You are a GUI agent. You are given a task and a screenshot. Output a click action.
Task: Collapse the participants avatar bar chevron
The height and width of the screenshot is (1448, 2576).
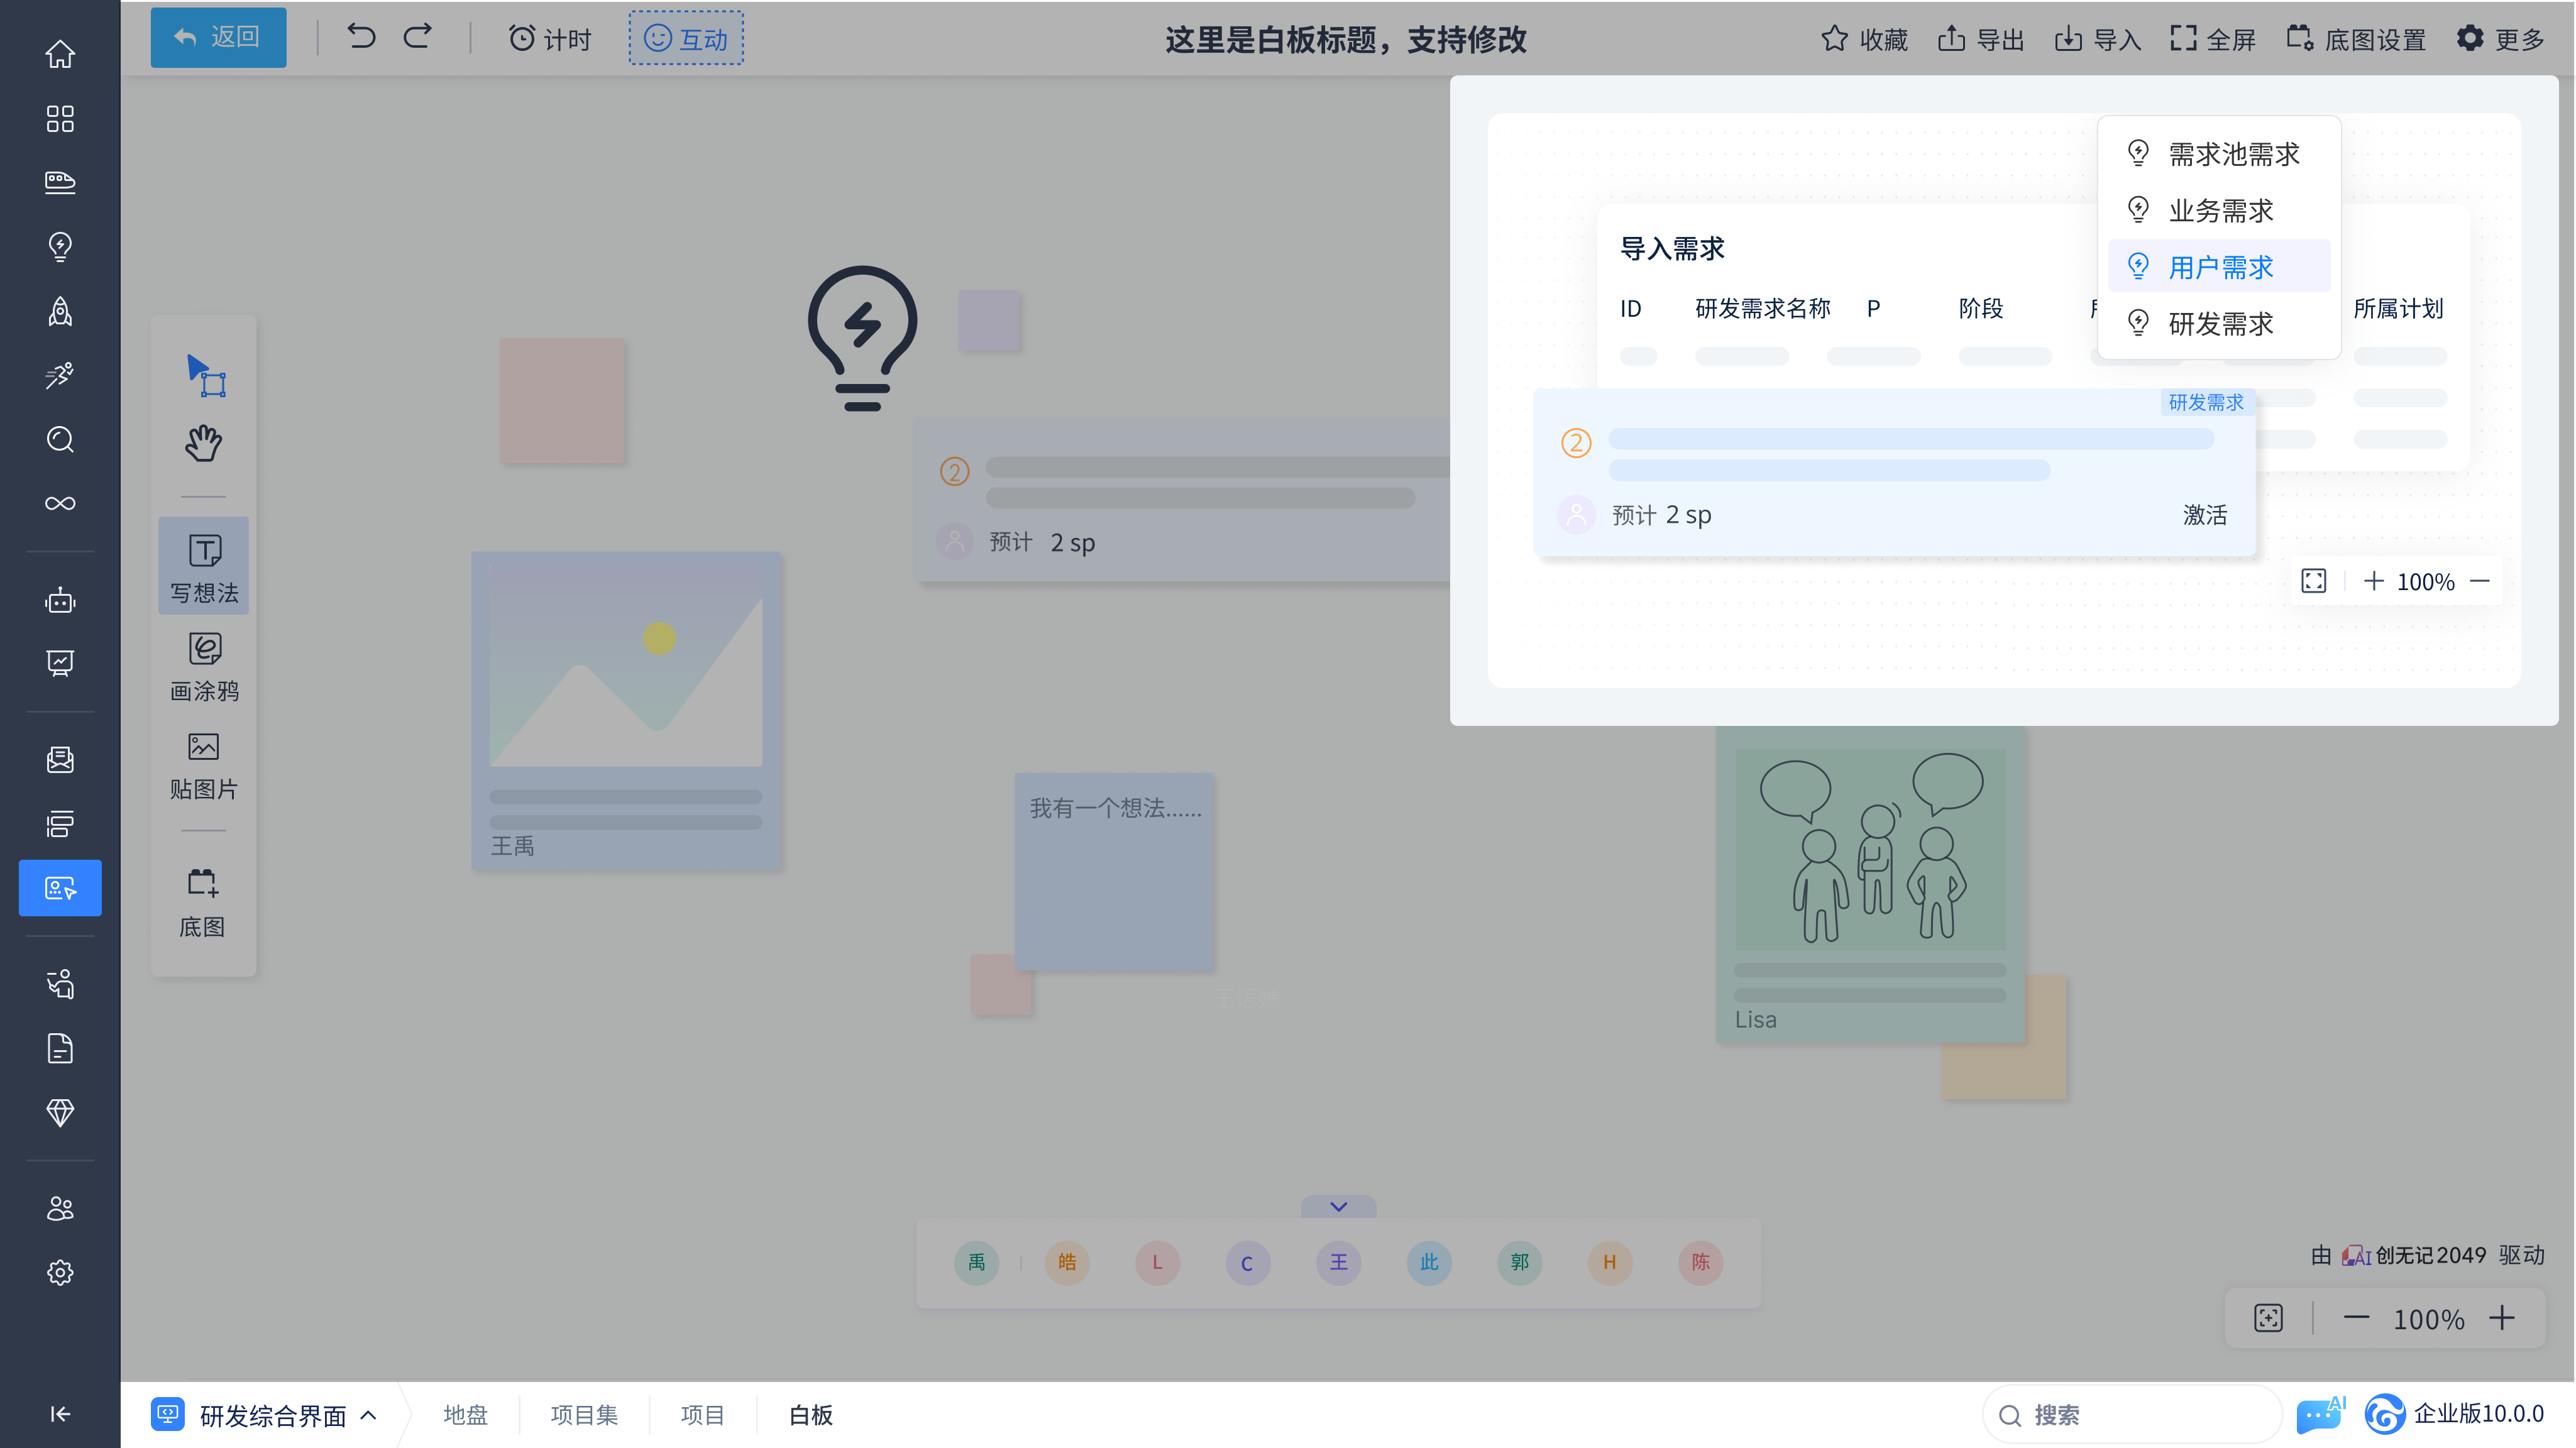tap(1338, 1207)
